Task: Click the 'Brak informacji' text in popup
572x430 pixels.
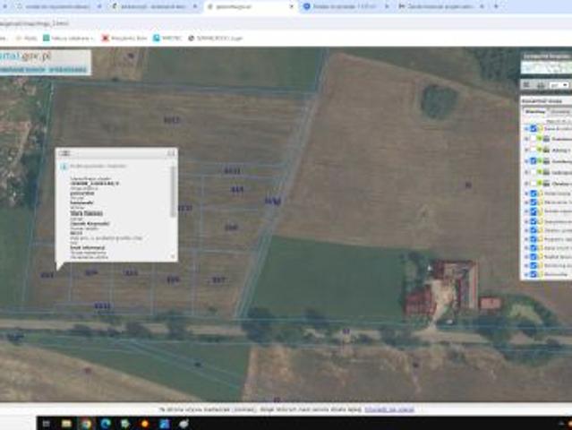Action: (x=88, y=247)
